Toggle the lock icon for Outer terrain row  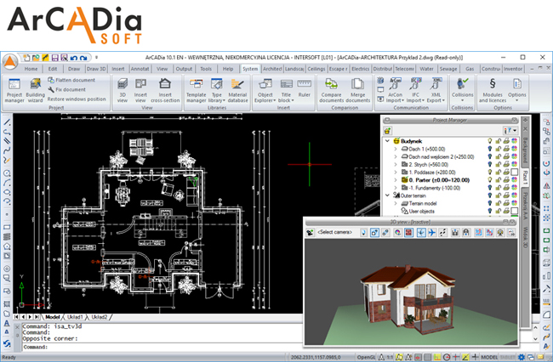498,195
